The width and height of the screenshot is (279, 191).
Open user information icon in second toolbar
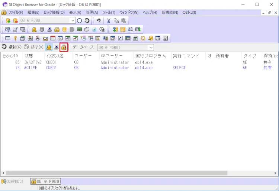(34, 29)
